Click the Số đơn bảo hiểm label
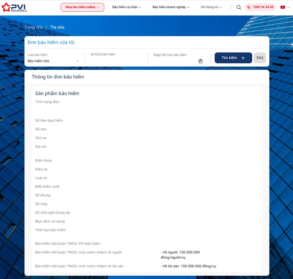This screenshot has width=293, height=279. (49, 121)
